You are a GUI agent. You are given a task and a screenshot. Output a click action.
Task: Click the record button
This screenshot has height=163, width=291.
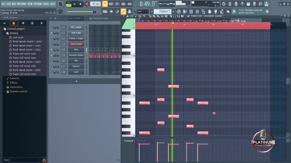coord(87,4)
